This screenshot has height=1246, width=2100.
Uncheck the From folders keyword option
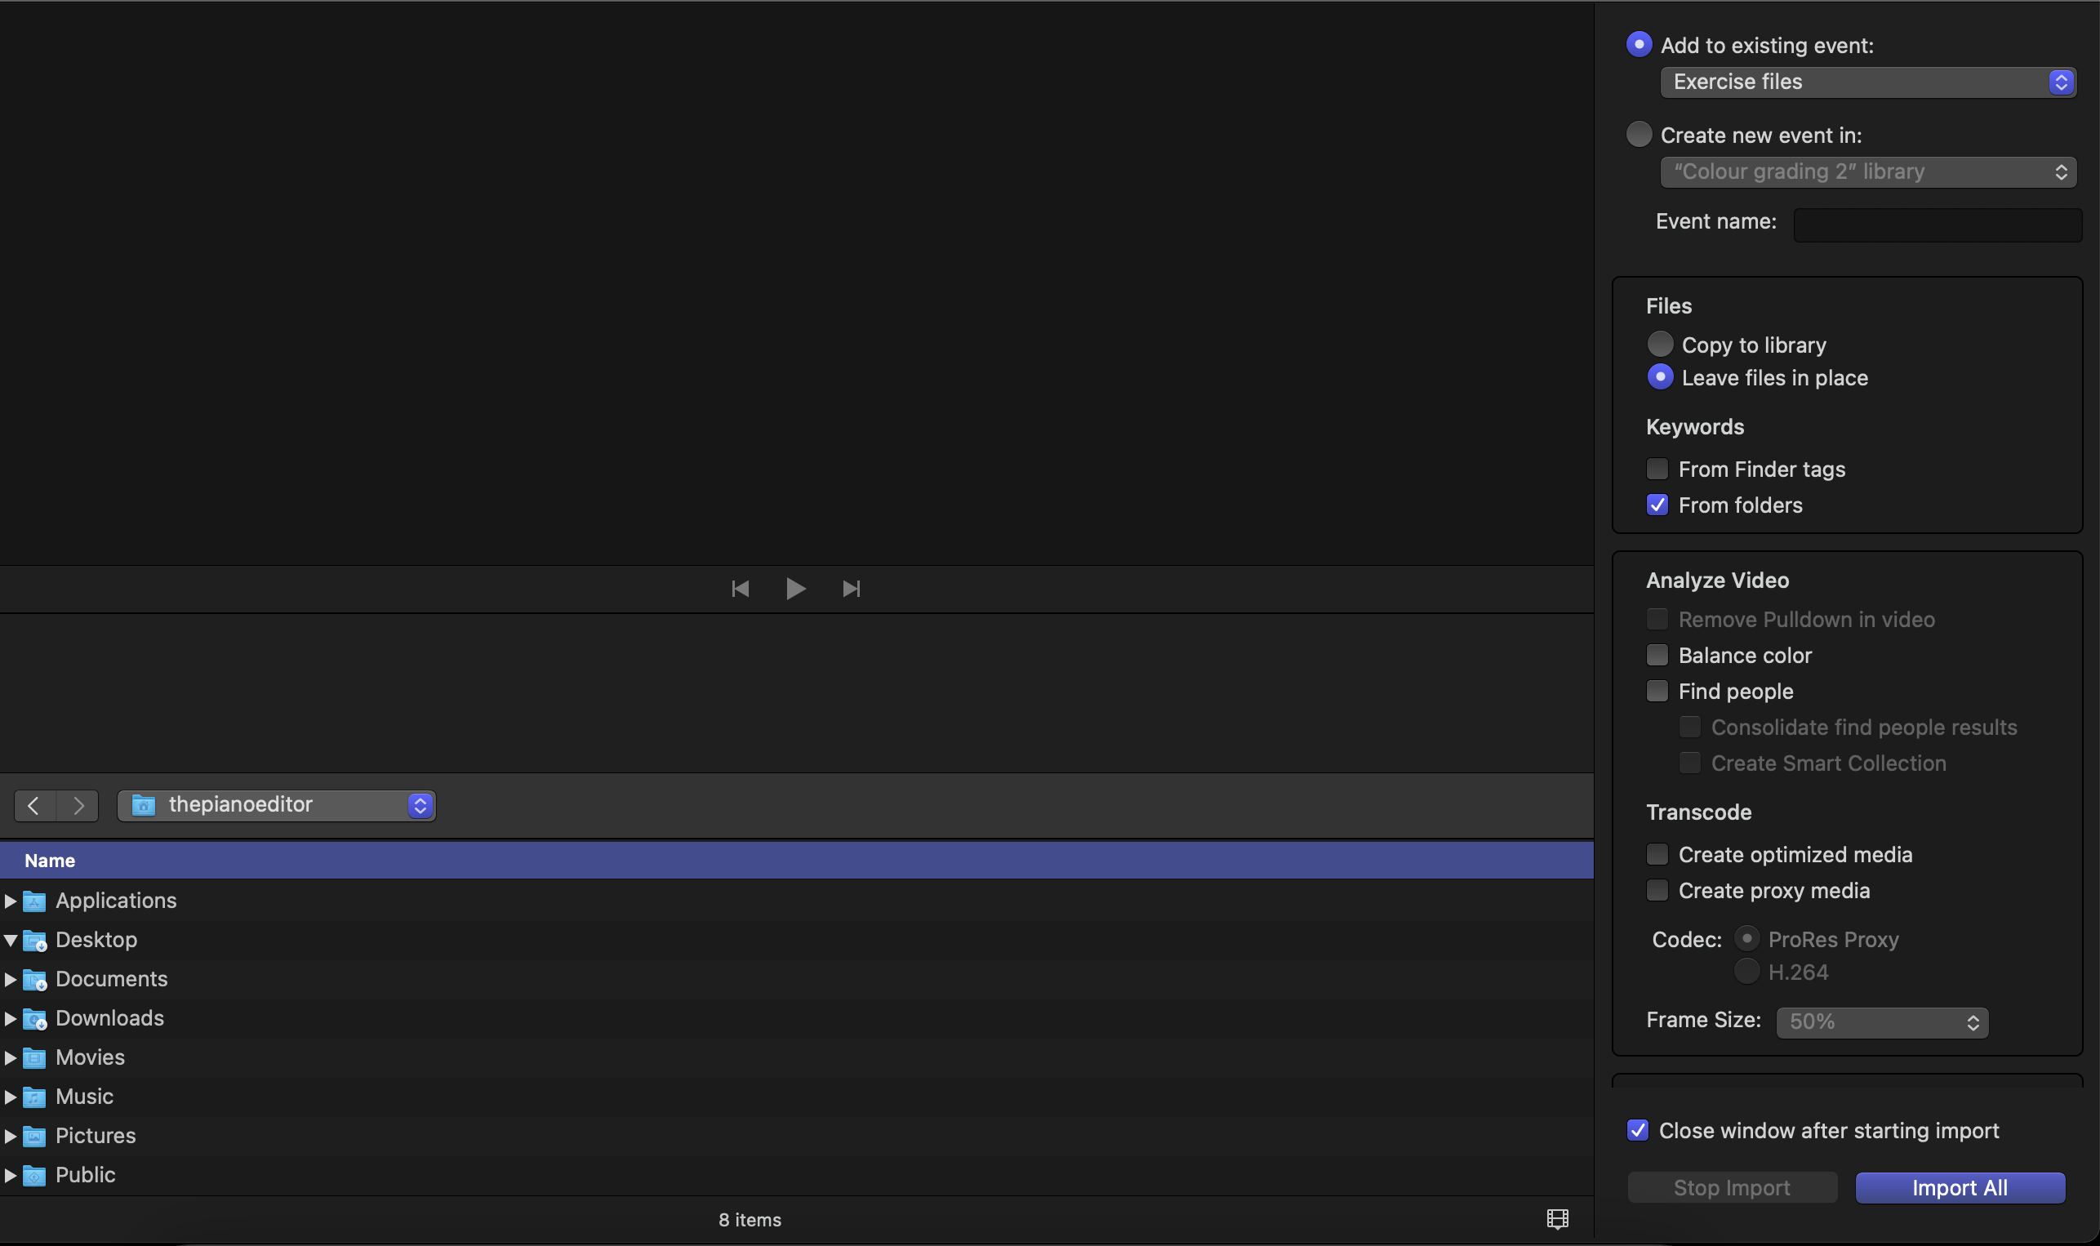click(1657, 505)
